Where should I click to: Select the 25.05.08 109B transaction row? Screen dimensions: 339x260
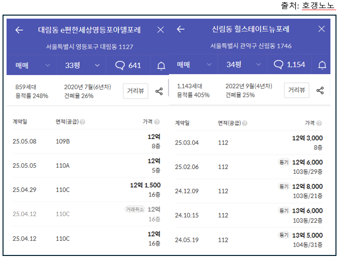click(x=86, y=142)
